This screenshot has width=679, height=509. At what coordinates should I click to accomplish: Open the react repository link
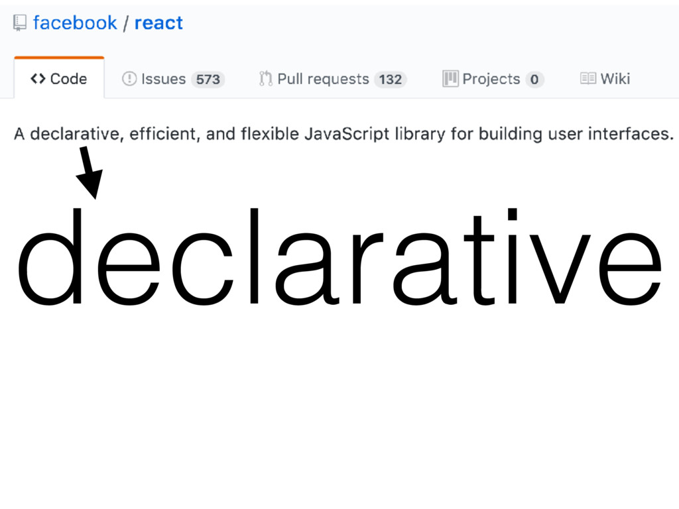158,23
